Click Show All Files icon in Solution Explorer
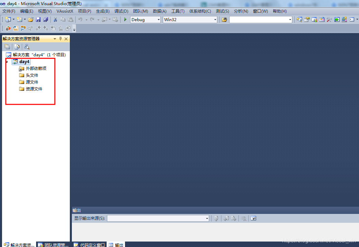Viewport: 359px width, 247px height. 17,47
